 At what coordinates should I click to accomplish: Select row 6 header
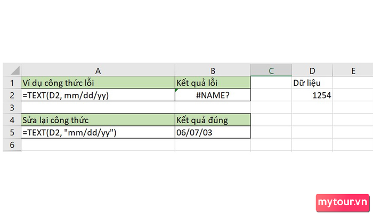click(x=12, y=145)
